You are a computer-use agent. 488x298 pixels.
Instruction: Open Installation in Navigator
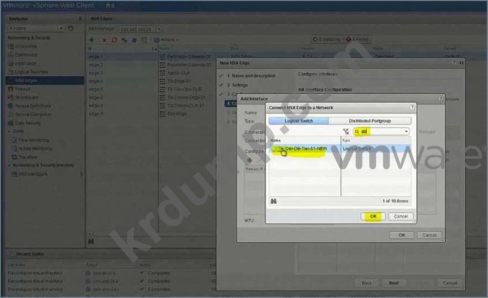(26, 63)
